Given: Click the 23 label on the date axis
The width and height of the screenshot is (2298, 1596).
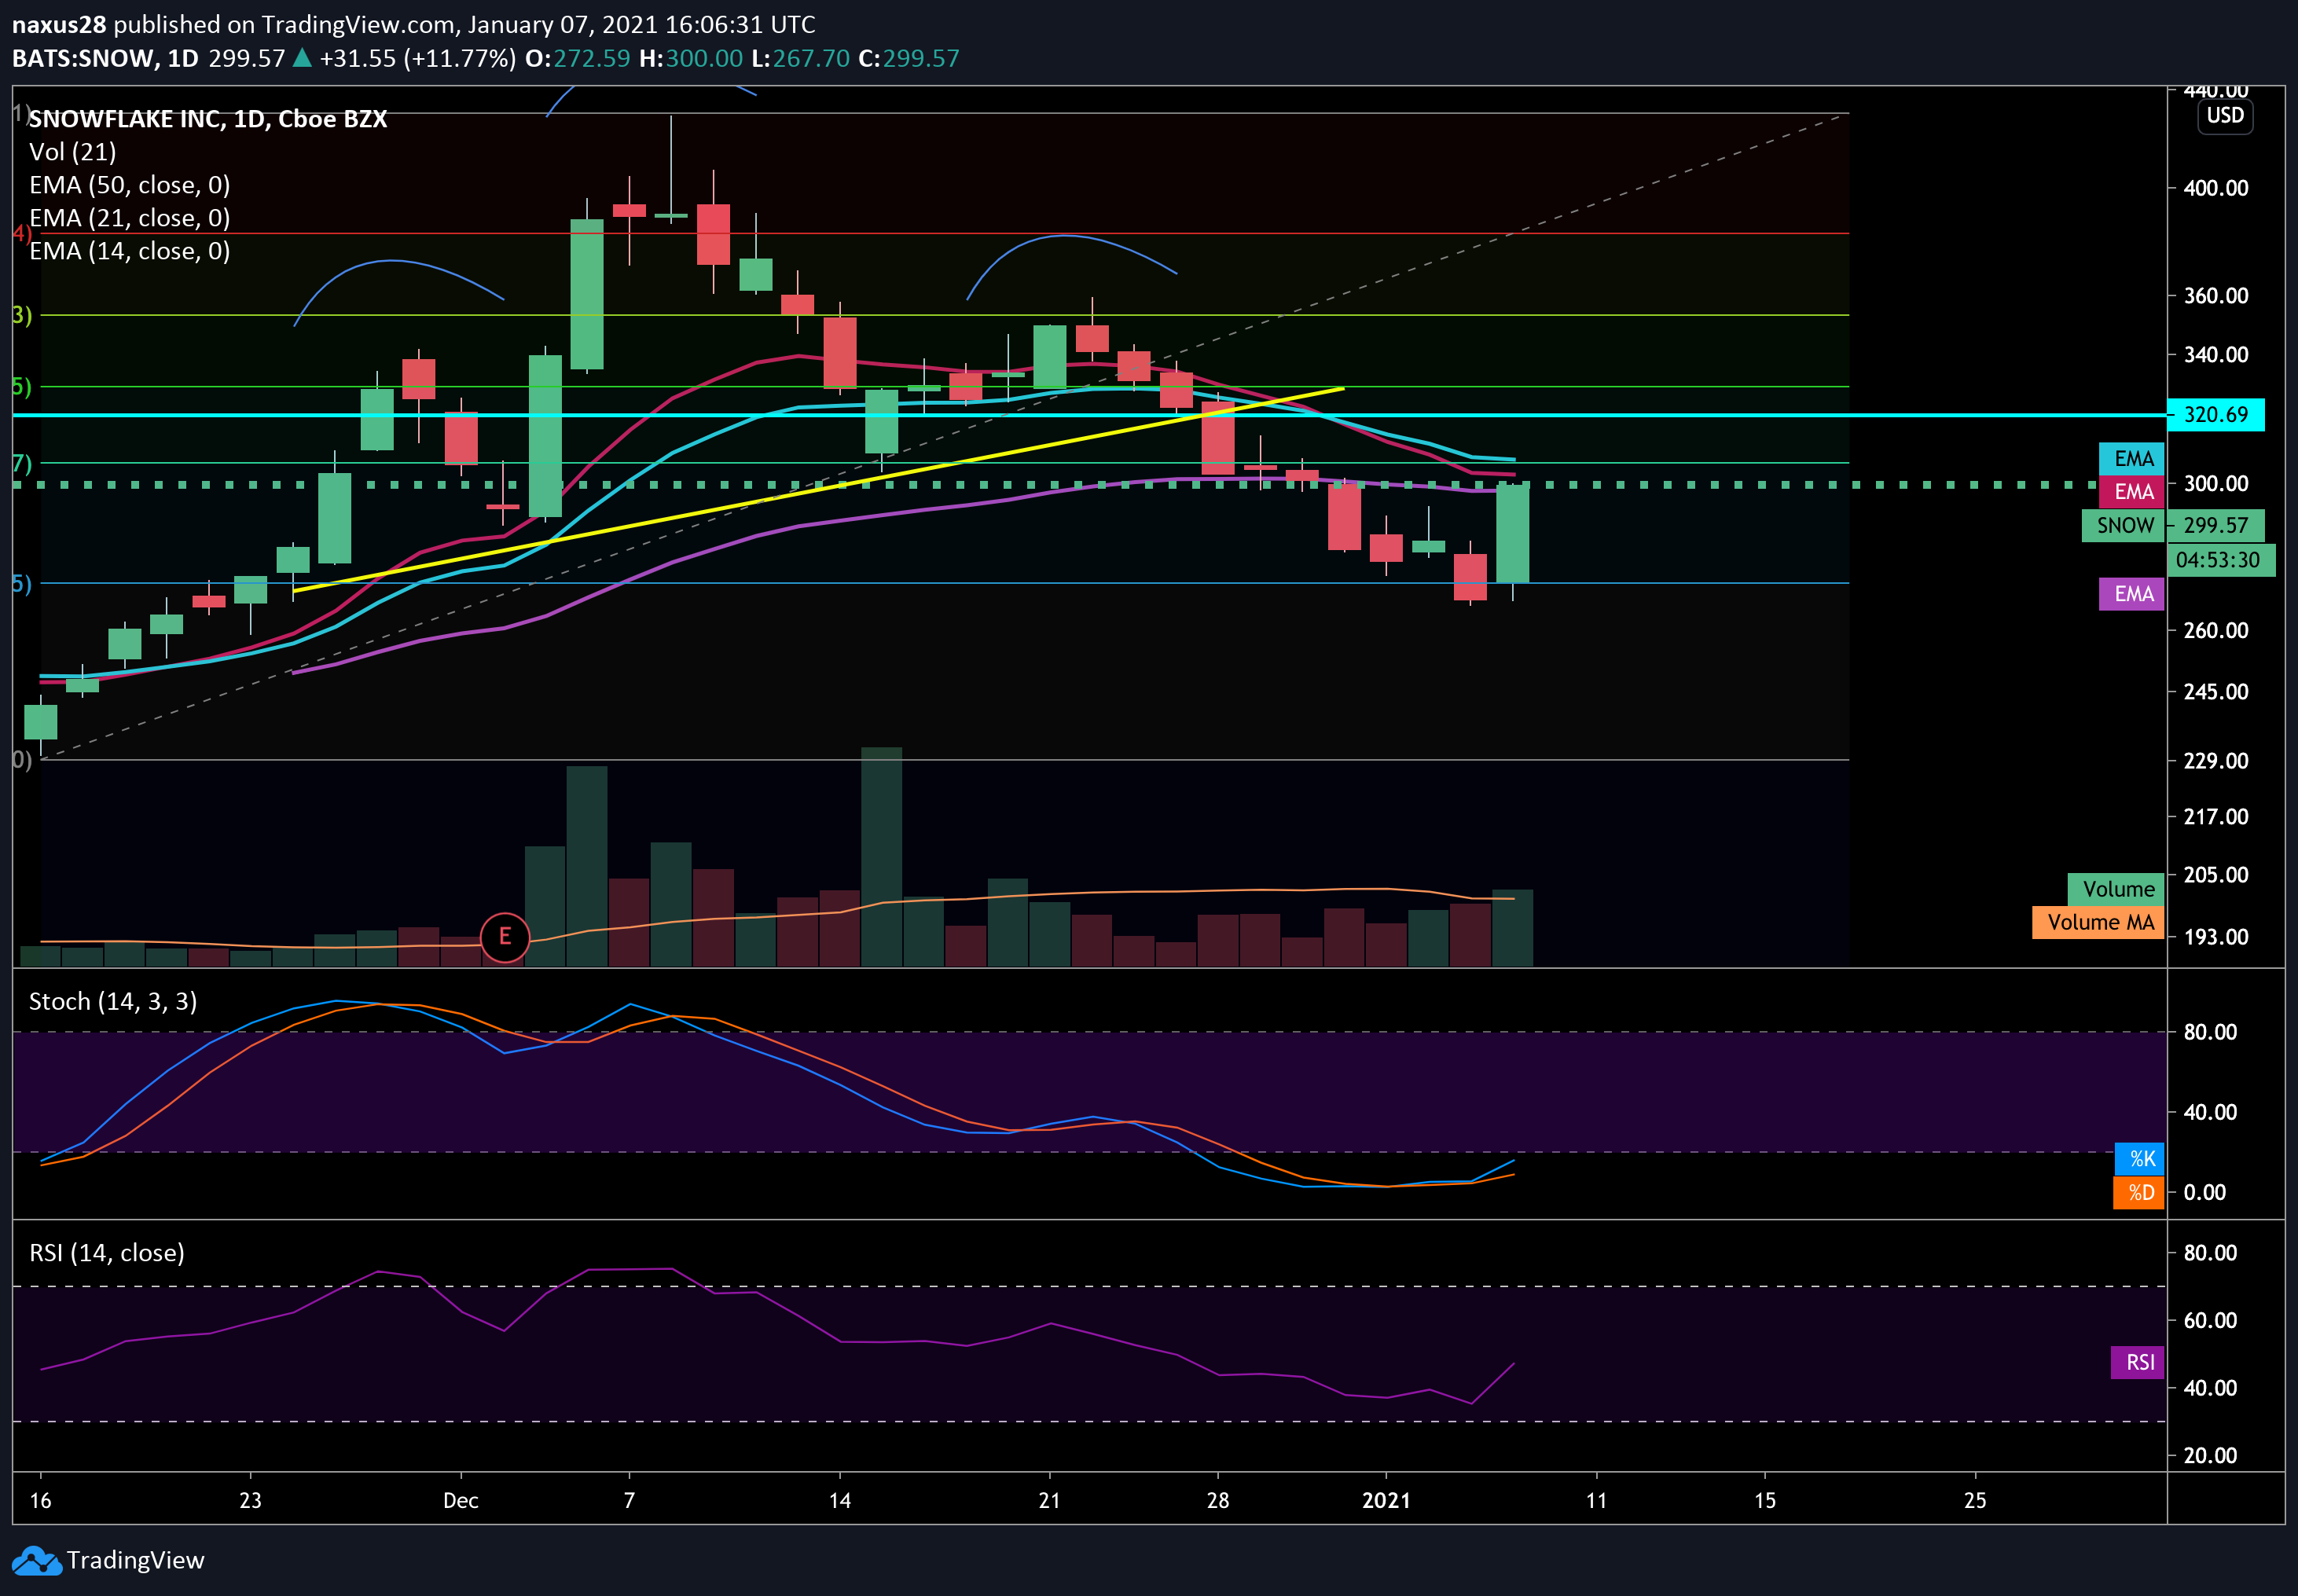Looking at the screenshot, I should pyautogui.click(x=250, y=1501).
